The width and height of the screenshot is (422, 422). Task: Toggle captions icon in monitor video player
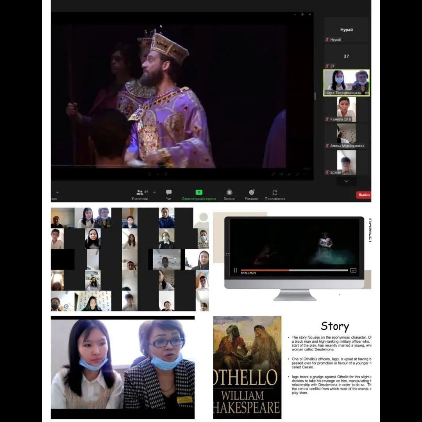pyautogui.click(x=354, y=270)
